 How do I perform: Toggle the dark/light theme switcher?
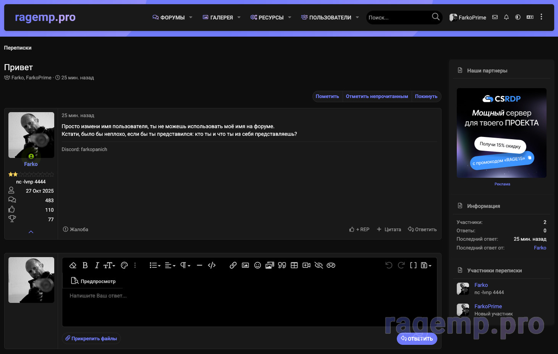(518, 17)
